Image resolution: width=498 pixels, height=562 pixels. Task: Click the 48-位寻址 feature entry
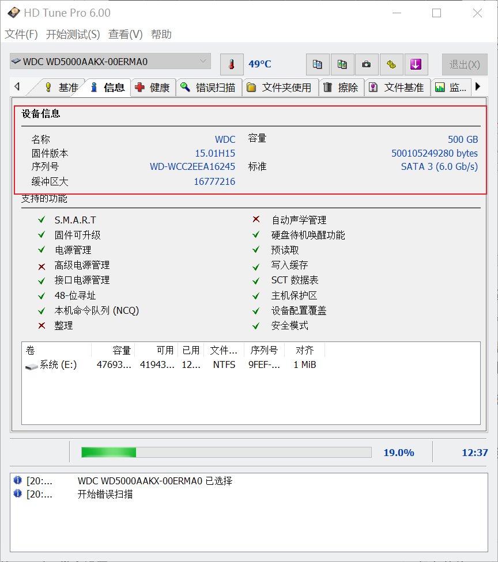75,296
